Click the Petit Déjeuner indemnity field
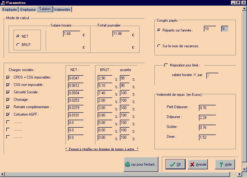The image size is (247, 178). pos(207,108)
